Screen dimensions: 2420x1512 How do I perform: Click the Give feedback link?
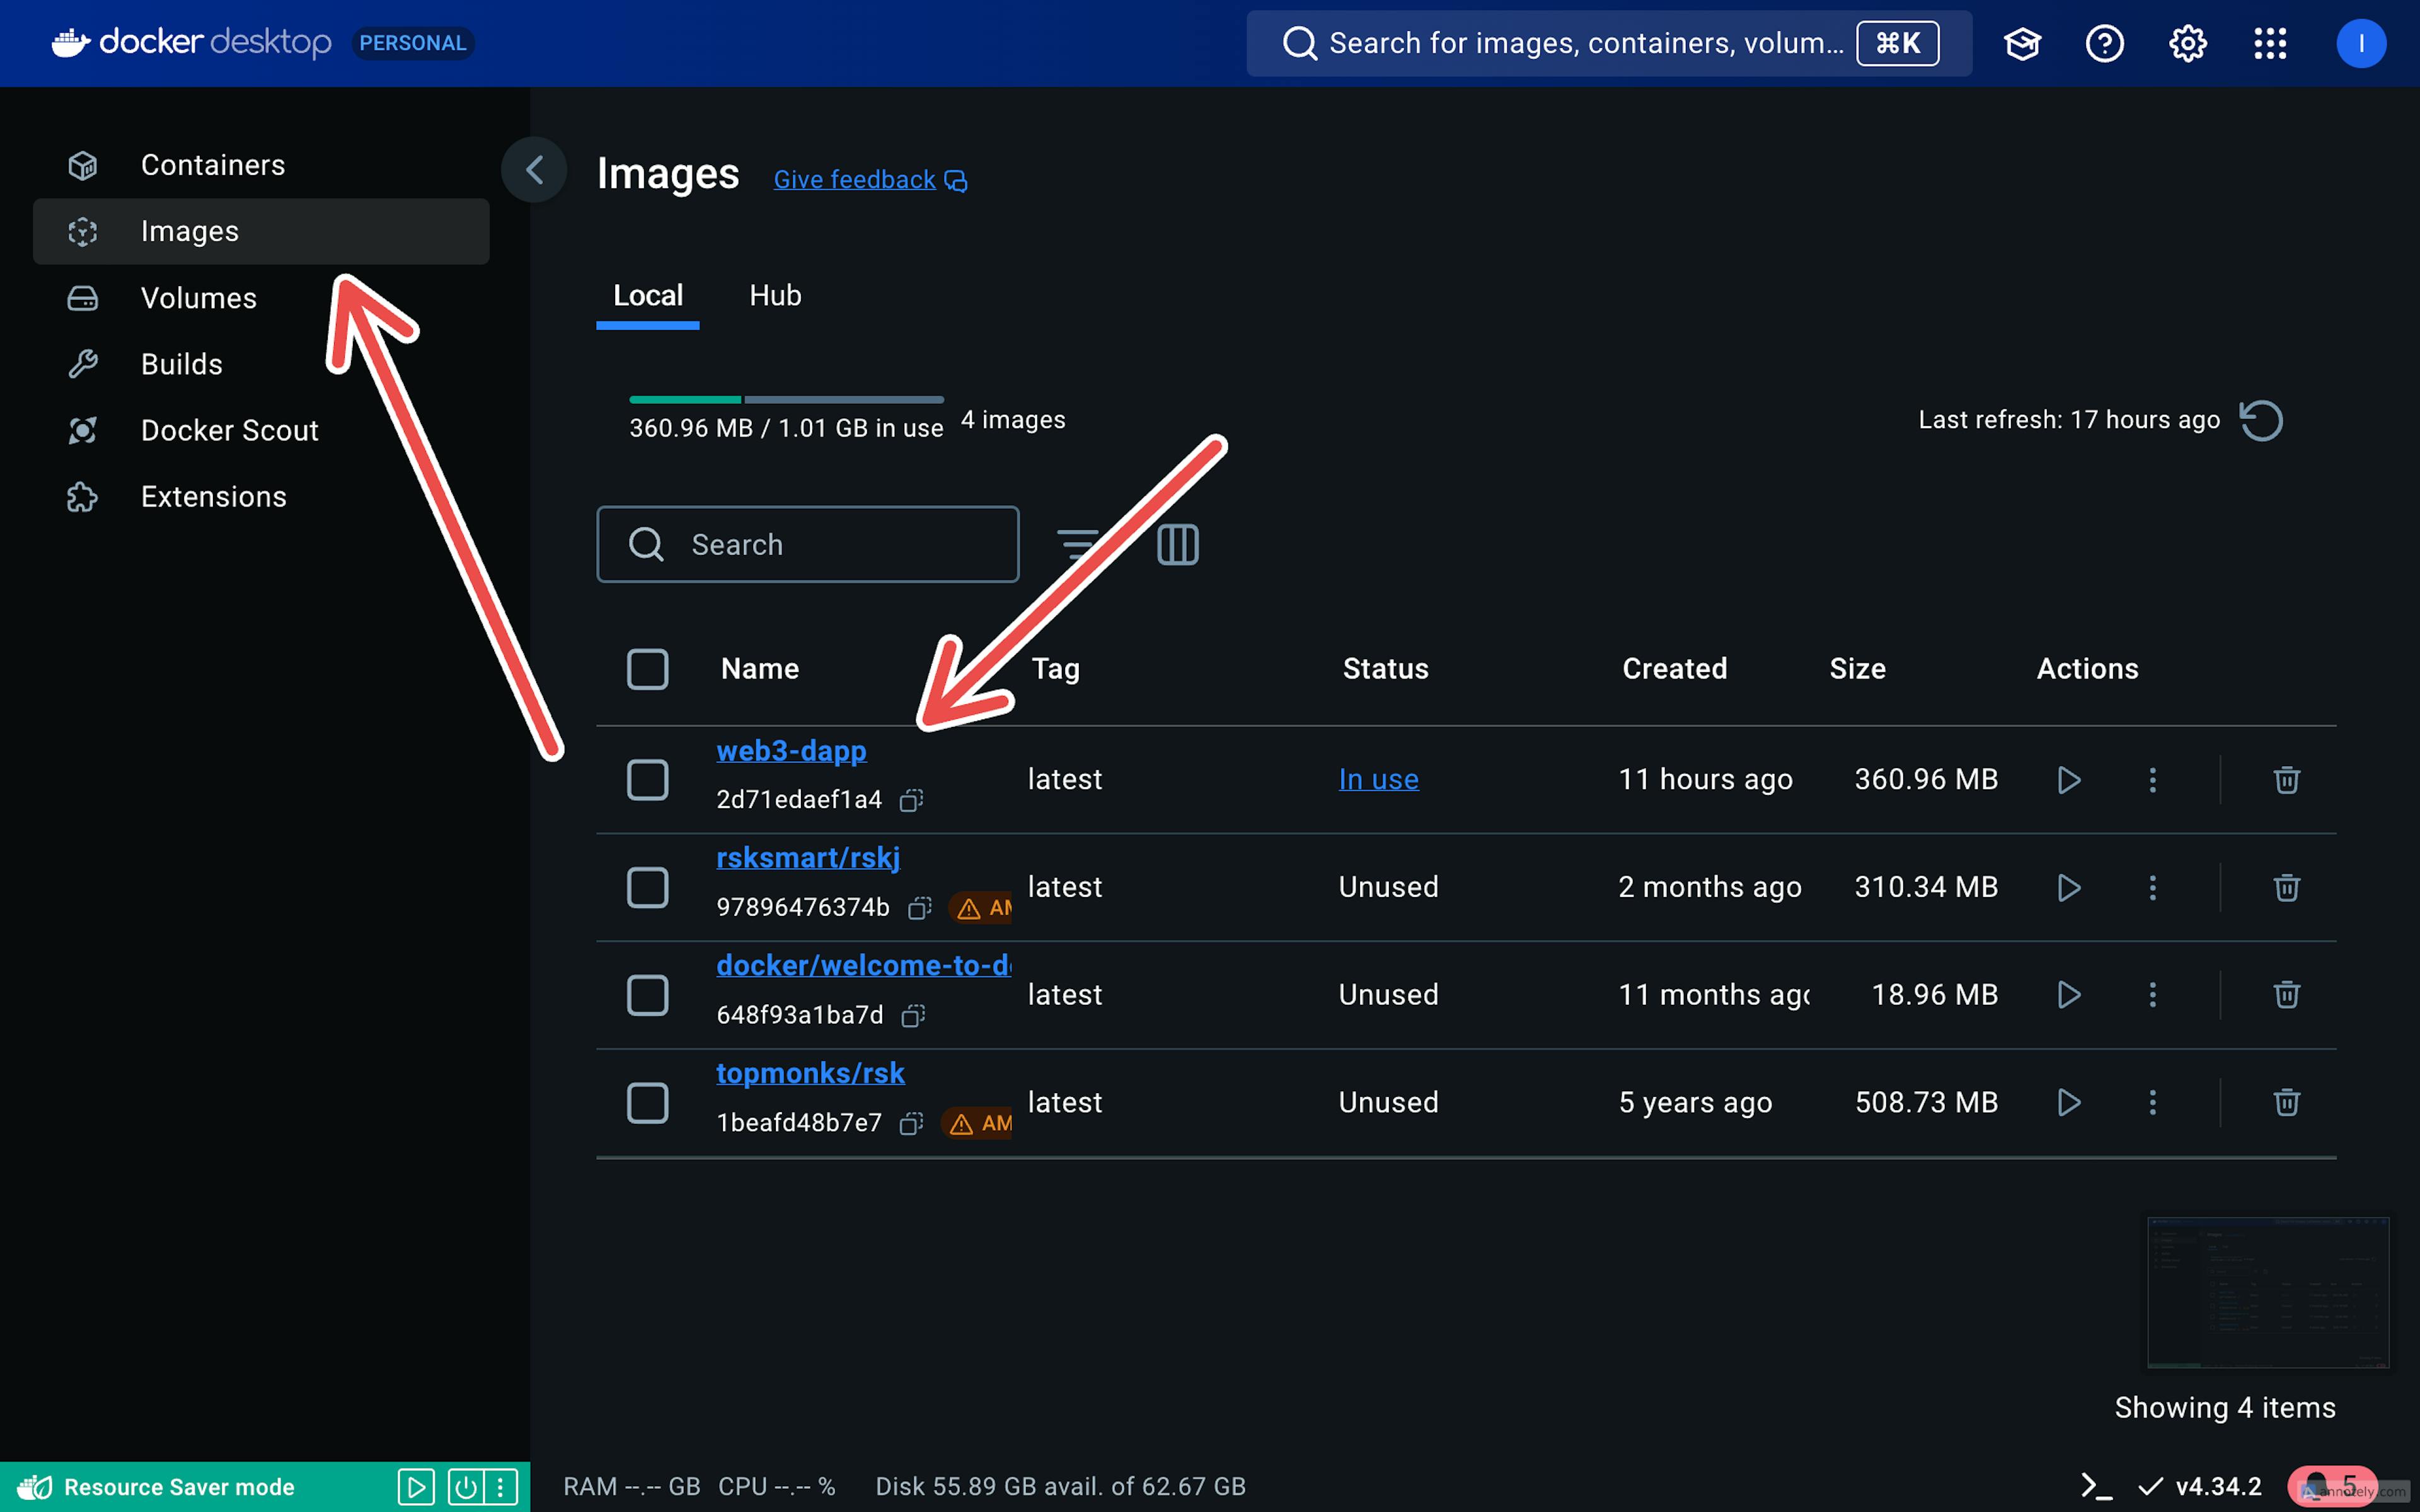(870, 180)
